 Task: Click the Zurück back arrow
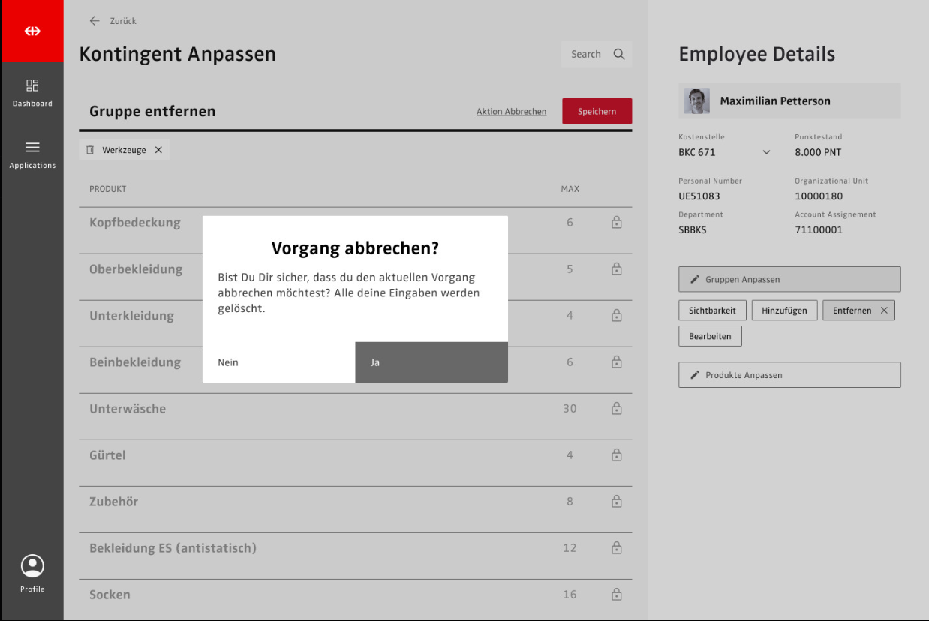(x=95, y=21)
